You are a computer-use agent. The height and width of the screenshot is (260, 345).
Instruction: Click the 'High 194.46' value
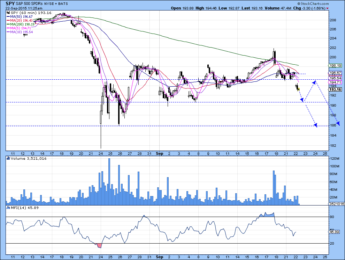(206, 8)
